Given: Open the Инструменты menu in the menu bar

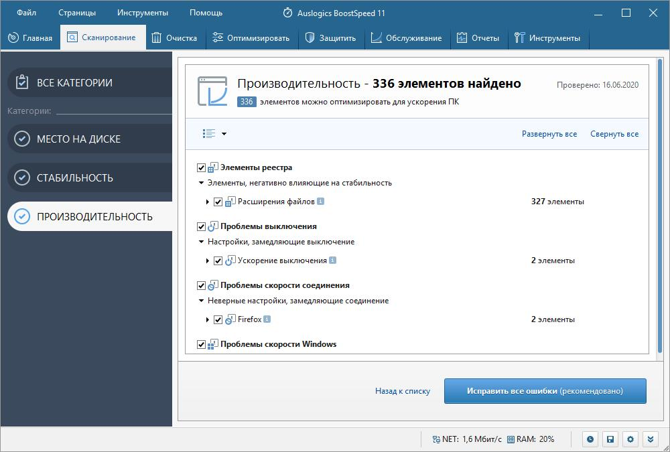Looking at the screenshot, I should [143, 13].
